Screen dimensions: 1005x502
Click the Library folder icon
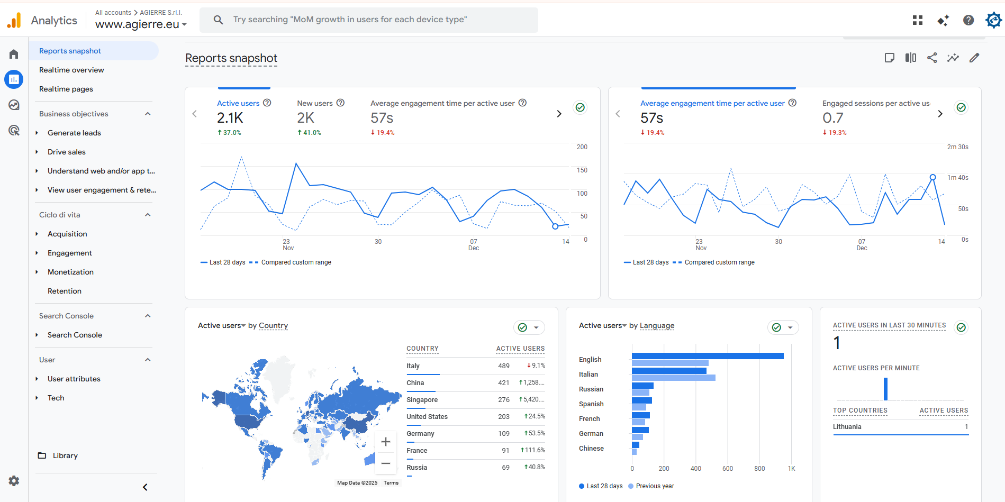(x=42, y=455)
